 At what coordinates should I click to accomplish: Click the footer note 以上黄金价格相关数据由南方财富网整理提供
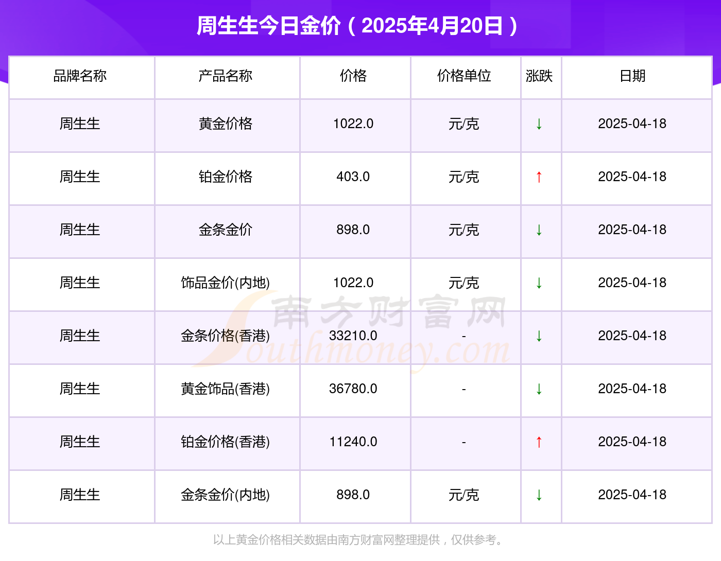(327, 540)
